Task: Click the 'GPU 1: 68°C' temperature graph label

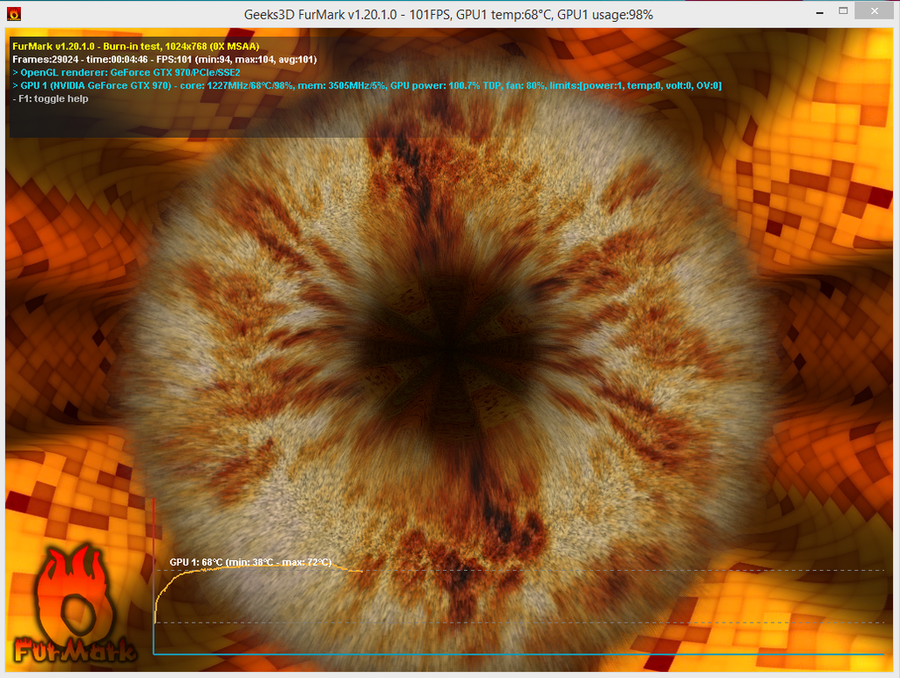Action: point(250,562)
